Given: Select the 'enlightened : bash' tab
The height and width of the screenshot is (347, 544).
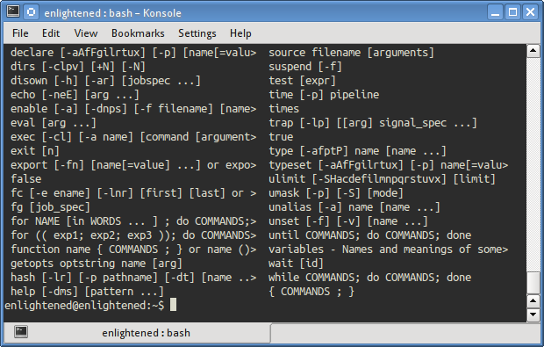Looking at the screenshot, I should 137,333.
